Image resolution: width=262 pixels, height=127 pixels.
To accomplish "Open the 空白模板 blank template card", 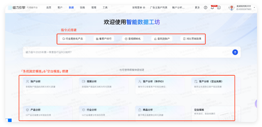I will coord(216,114).
